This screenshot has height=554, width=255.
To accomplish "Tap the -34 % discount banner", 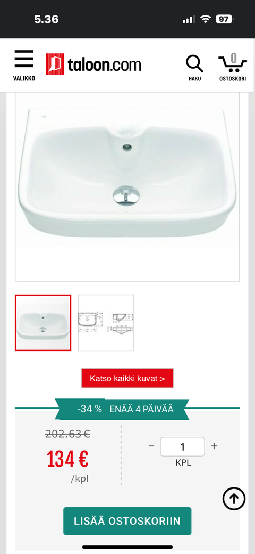I will [122, 409].
